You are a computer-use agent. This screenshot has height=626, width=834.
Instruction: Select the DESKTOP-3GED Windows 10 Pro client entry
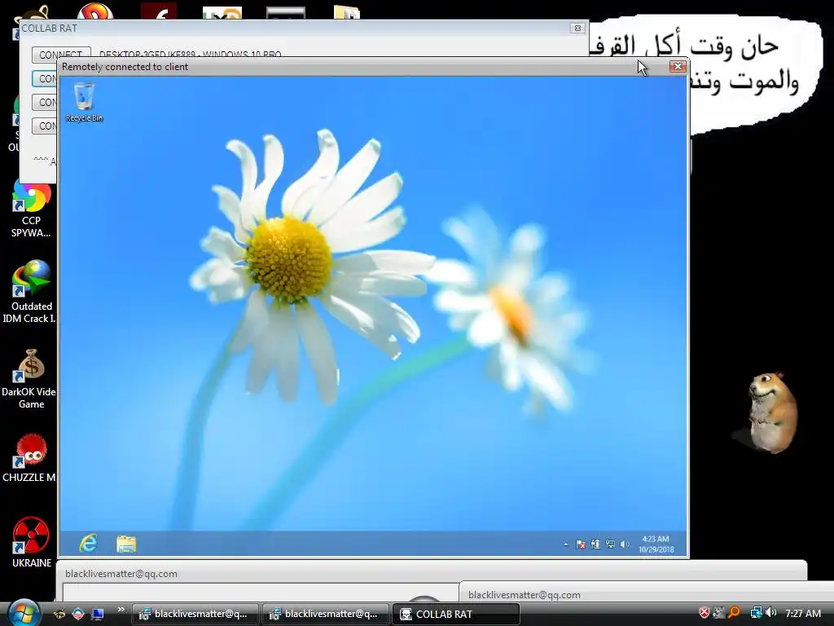pyautogui.click(x=191, y=55)
